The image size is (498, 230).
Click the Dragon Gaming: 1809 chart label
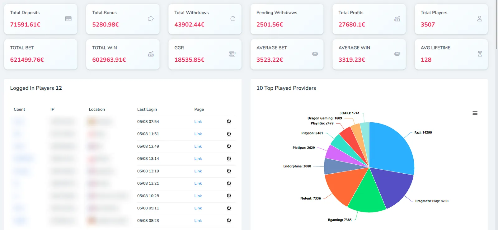(x=325, y=118)
